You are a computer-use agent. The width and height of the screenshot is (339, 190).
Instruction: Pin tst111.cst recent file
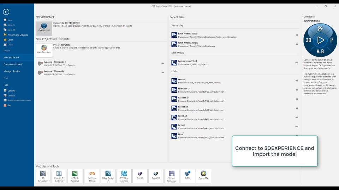[x=296, y=118]
